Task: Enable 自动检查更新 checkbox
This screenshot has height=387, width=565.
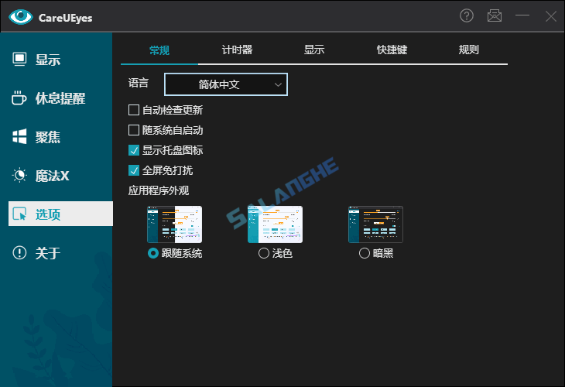Action: point(134,110)
